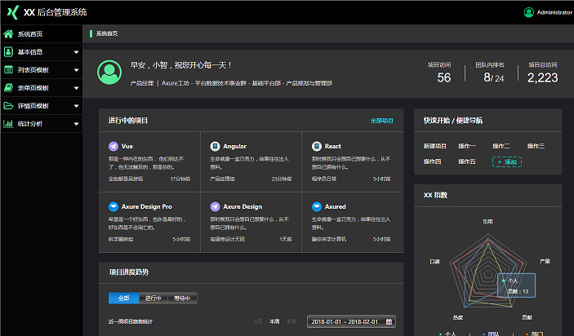Click the Vue project icon
This screenshot has height=336, width=574.
(x=113, y=146)
